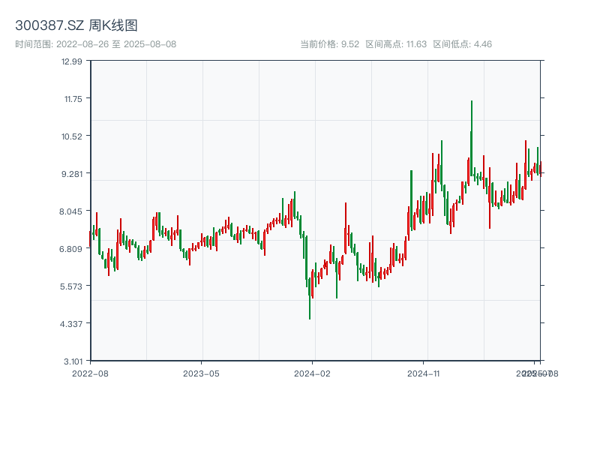Image resolution: width=600 pixels, height=450 pixels.
Task: Click the x-axis label 2024-11
Action: pos(423,373)
